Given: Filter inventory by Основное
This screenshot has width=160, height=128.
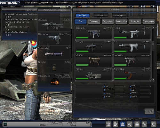Looking at the screenshot, I should pyautogui.click(x=94, y=21).
